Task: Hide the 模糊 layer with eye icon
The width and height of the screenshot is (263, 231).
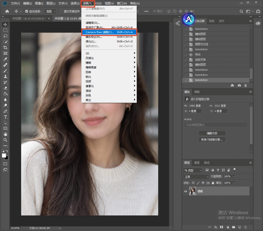Action: 186,191
